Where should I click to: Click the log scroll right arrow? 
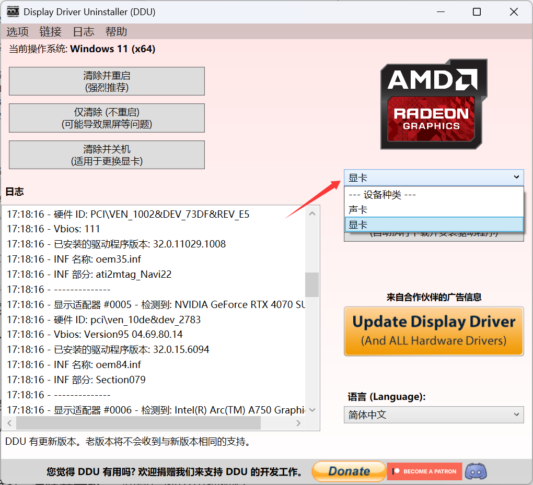coord(298,423)
